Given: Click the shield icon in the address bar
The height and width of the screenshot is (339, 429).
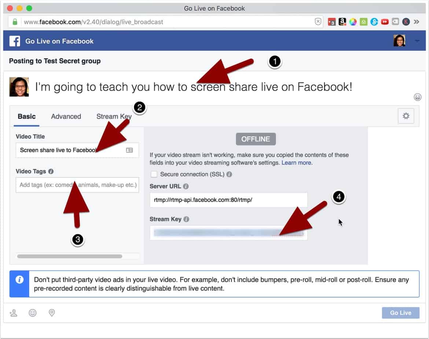Looking at the screenshot, I should pos(318,22).
